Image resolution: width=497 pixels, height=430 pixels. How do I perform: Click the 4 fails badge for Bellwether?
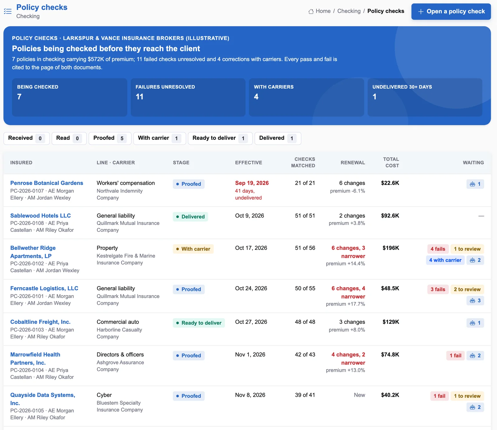coord(438,249)
